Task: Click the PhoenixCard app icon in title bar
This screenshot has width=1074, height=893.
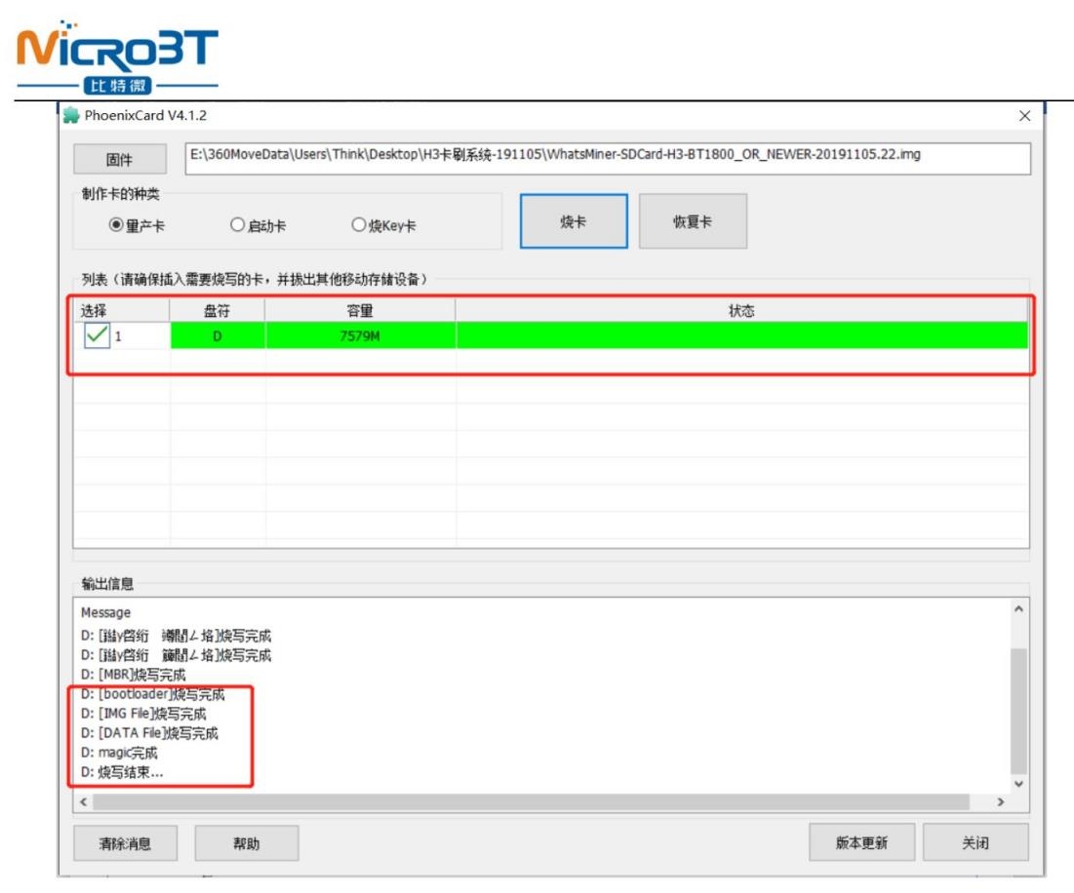Action: click(x=71, y=116)
